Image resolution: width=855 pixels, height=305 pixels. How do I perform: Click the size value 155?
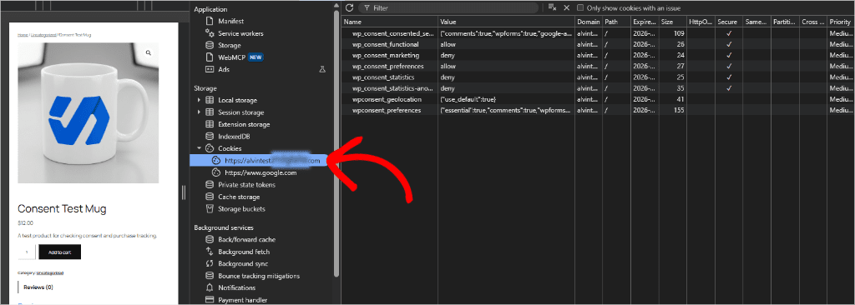[679, 110]
